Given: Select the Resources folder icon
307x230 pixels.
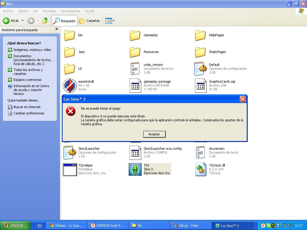Looking at the screenshot, I should (x=135, y=52).
